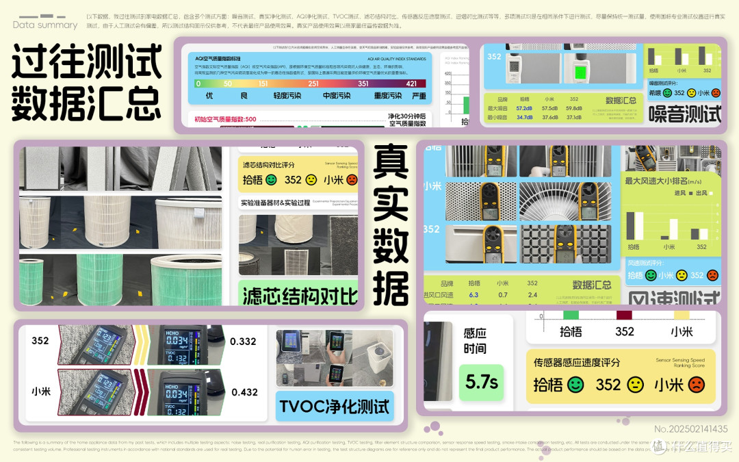
Task: Click the 感应时间 label
Action: point(475,341)
